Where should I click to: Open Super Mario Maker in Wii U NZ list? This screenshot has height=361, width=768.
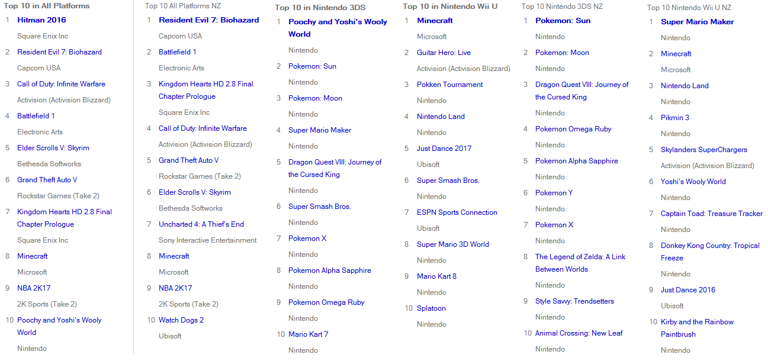coord(697,22)
